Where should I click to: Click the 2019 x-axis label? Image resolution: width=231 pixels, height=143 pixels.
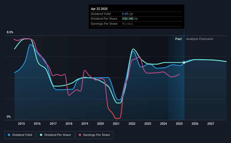pyautogui.click(x=85, y=124)
